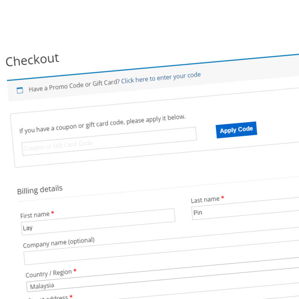
Task: Focus the Coupon or Gift Card Code field
Action: [109, 141]
